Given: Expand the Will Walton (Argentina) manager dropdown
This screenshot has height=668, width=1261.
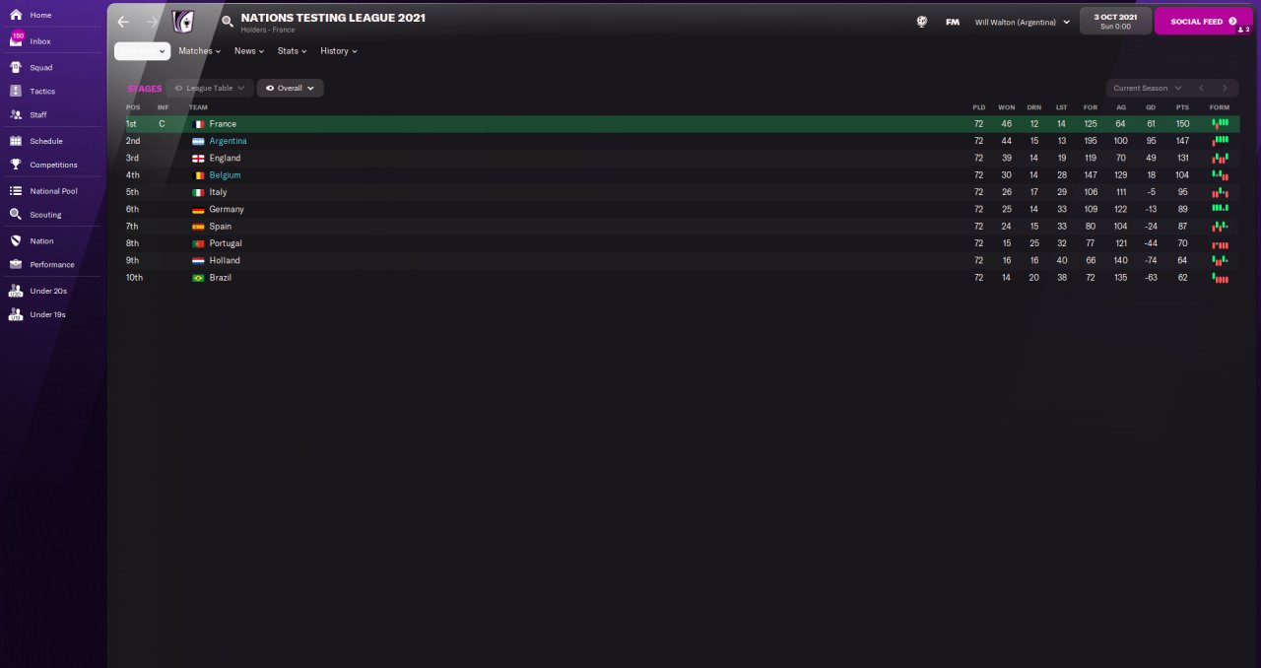Looking at the screenshot, I should (1022, 22).
